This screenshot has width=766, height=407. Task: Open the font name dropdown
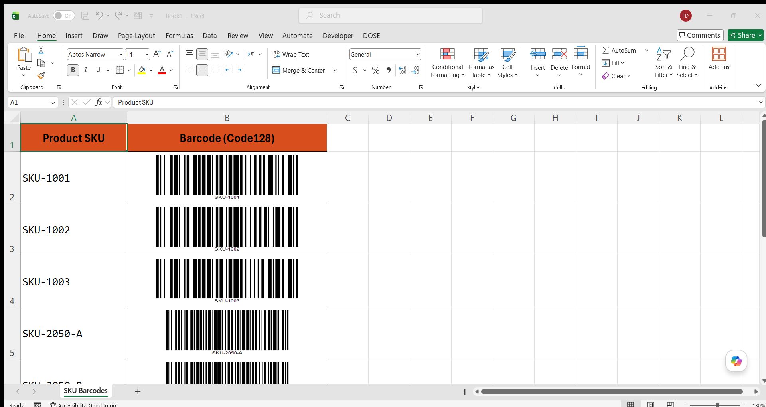(x=120, y=54)
